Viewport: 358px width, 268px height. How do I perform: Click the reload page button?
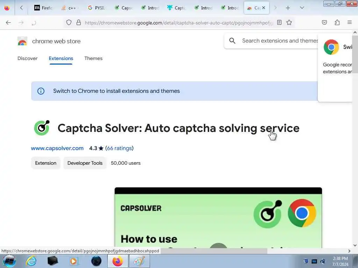click(x=34, y=23)
